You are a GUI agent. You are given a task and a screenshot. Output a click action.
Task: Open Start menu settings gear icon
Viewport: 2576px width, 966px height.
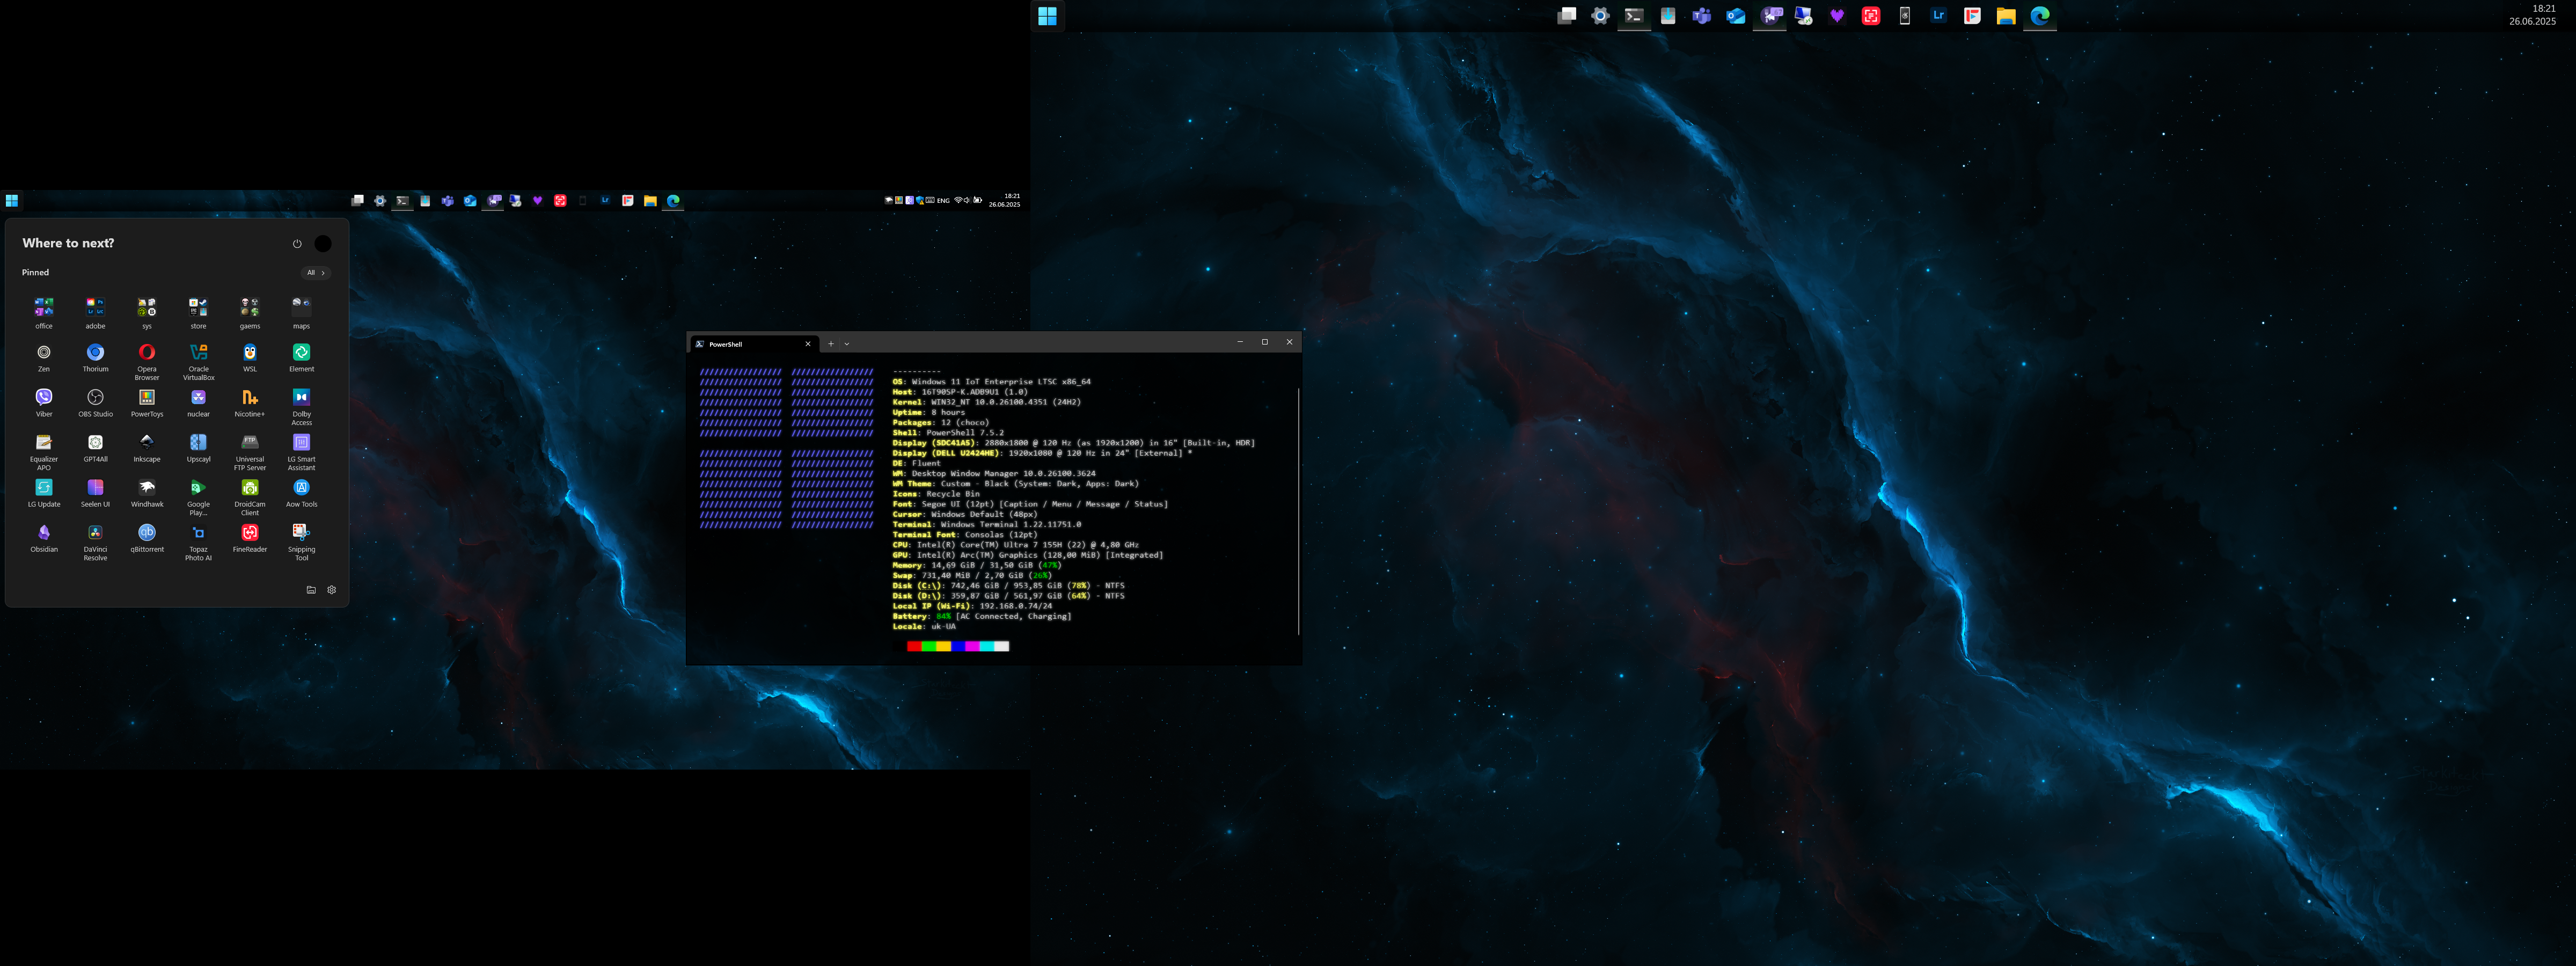point(332,590)
